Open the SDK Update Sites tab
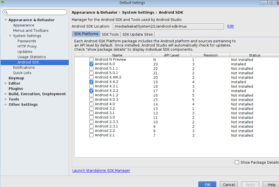Image resolution: width=279 pixels, height=187 pixels. (137, 34)
